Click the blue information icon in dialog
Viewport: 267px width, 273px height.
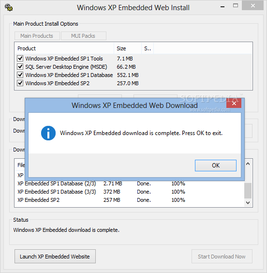(48, 133)
